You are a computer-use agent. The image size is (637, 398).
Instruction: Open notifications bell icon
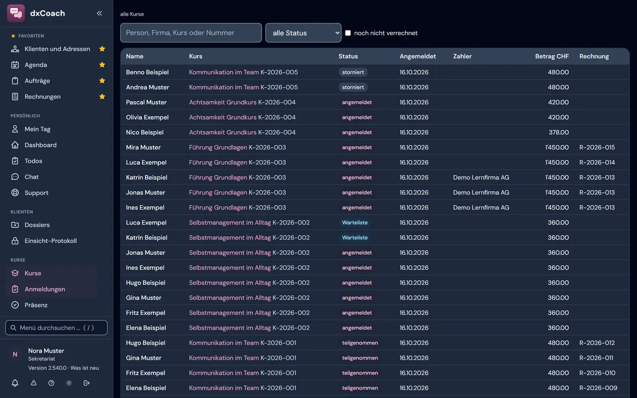[x=15, y=383]
